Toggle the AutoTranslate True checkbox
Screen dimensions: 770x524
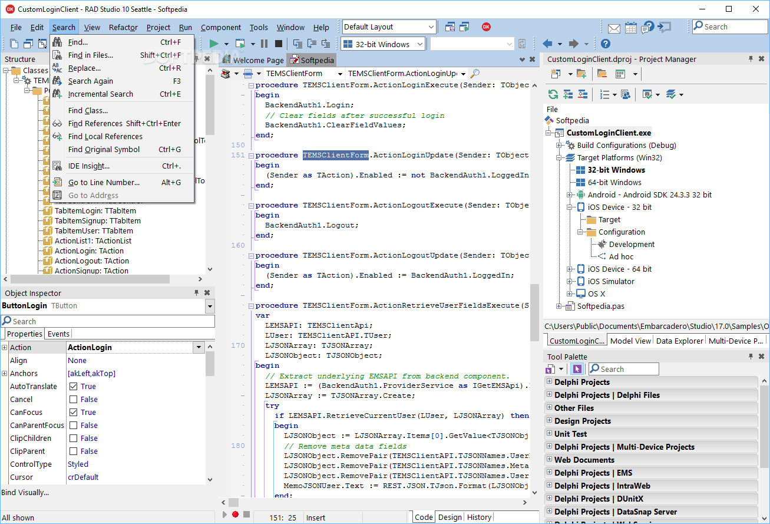point(74,387)
